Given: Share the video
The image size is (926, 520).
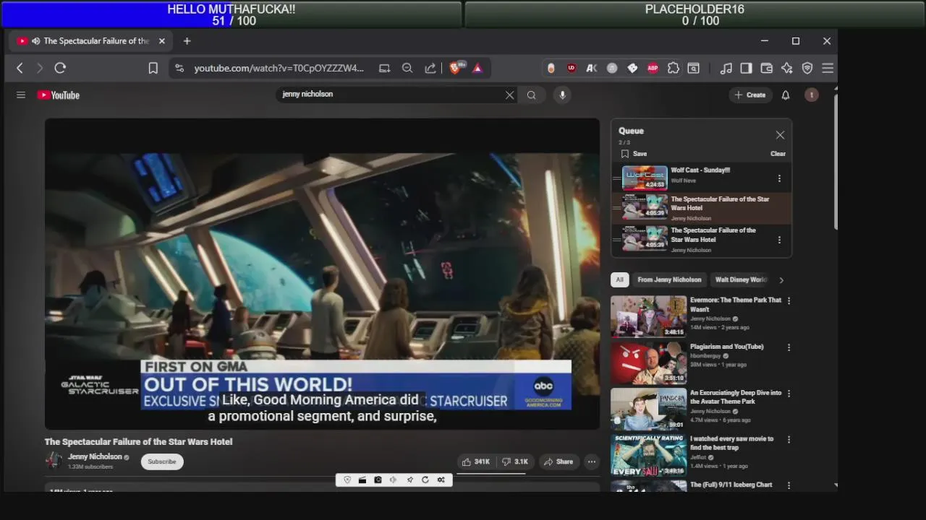Looking at the screenshot, I should pyautogui.click(x=558, y=461).
